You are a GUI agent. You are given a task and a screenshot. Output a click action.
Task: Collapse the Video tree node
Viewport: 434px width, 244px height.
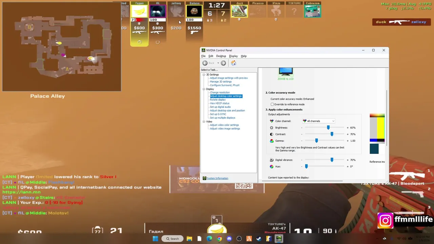coord(204,122)
